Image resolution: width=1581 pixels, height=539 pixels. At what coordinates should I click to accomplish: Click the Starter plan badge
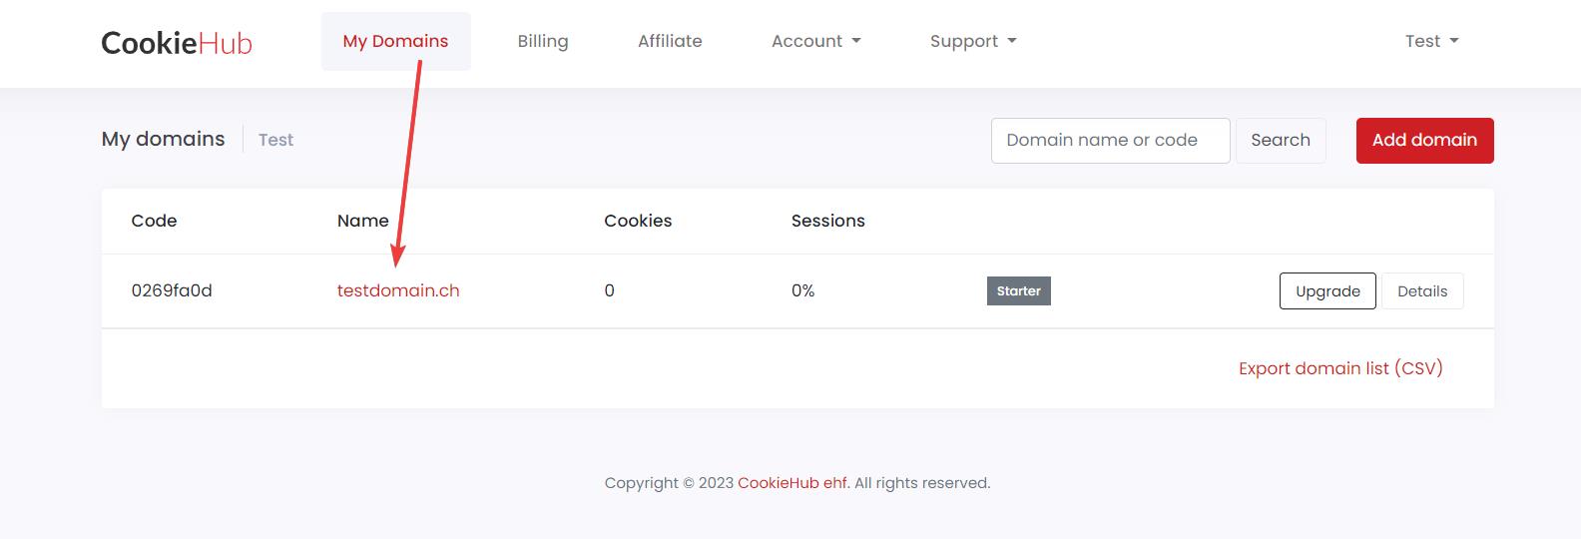pos(1018,290)
